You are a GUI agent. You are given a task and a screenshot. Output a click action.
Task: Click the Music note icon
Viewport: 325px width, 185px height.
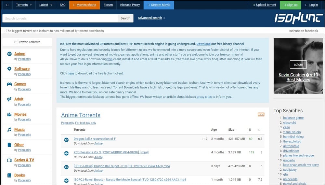pos(9,130)
